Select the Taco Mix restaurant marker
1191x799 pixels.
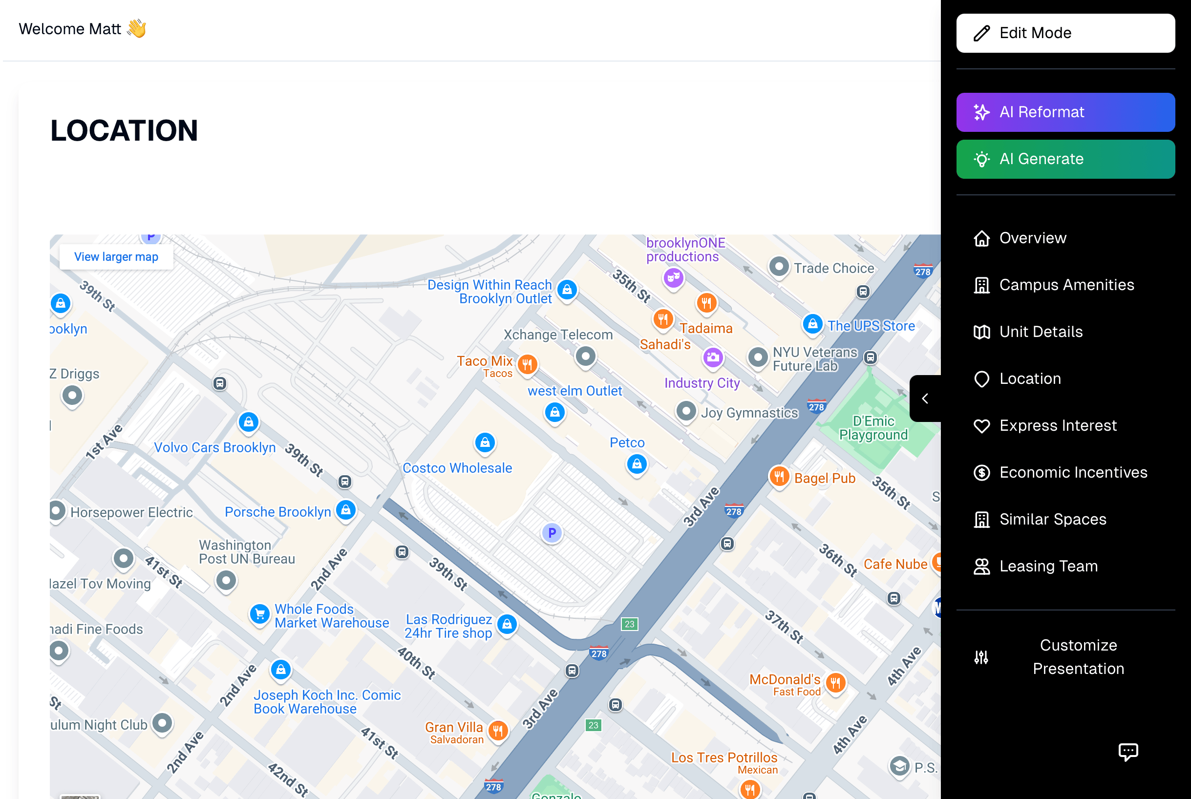tap(527, 365)
